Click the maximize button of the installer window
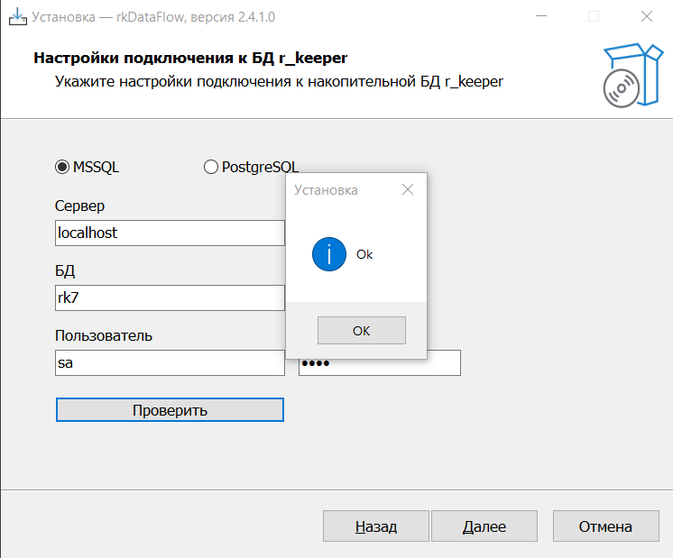This screenshot has height=558, width=673. (594, 15)
